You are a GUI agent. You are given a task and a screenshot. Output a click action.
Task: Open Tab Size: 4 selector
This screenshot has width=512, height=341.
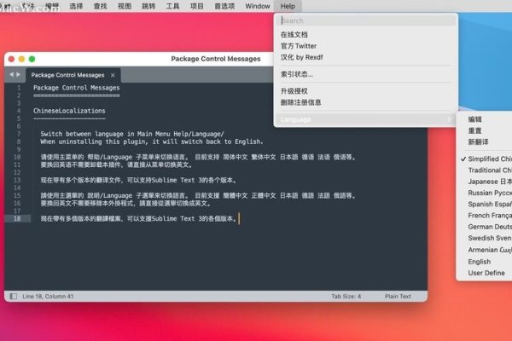point(346,297)
